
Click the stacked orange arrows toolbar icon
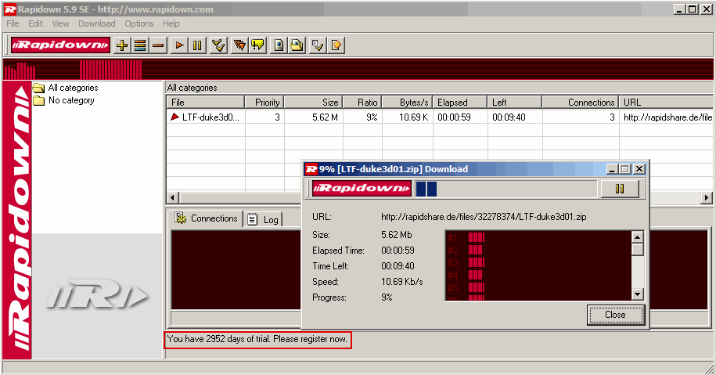point(239,45)
